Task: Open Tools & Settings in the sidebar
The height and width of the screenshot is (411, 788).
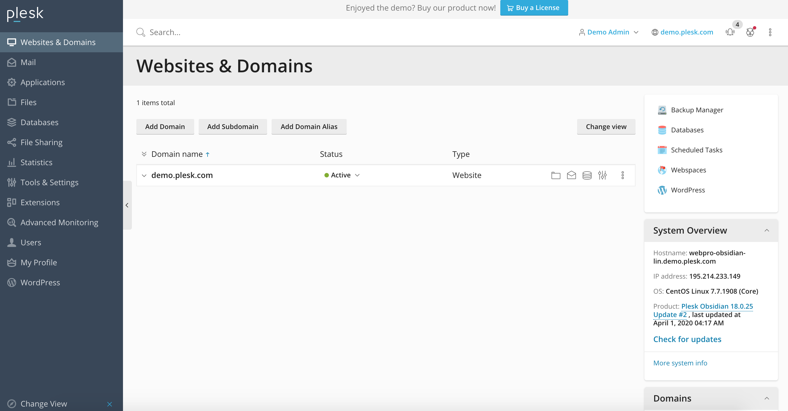Action: point(61,182)
